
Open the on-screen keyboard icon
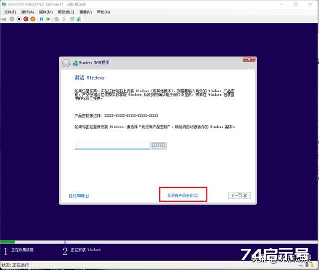pyautogui.click(x=159, y=145)
